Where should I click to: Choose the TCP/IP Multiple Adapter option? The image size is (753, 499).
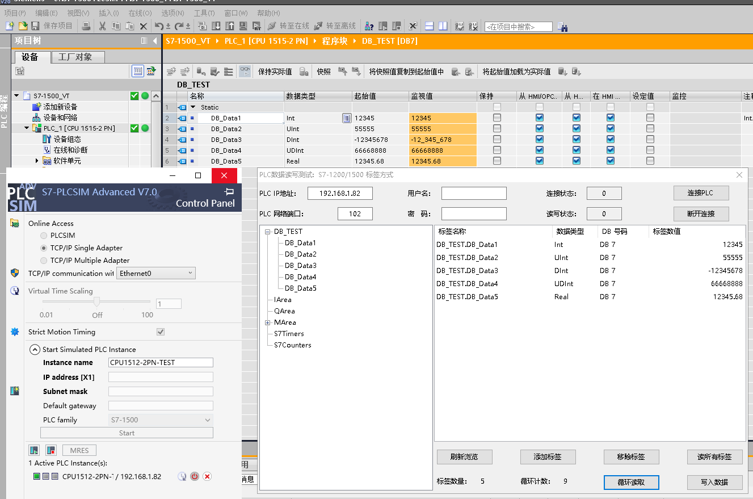point(44,261)
